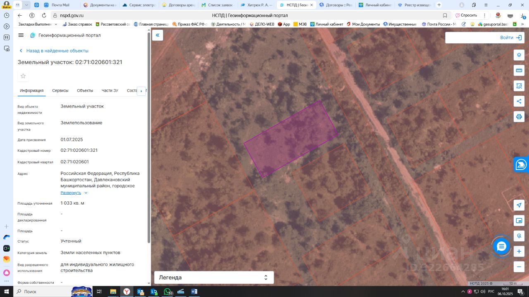The image size is (529, 297).
Task: Switch to the Реестр извещен browser tab
Action: click(415, 5)
